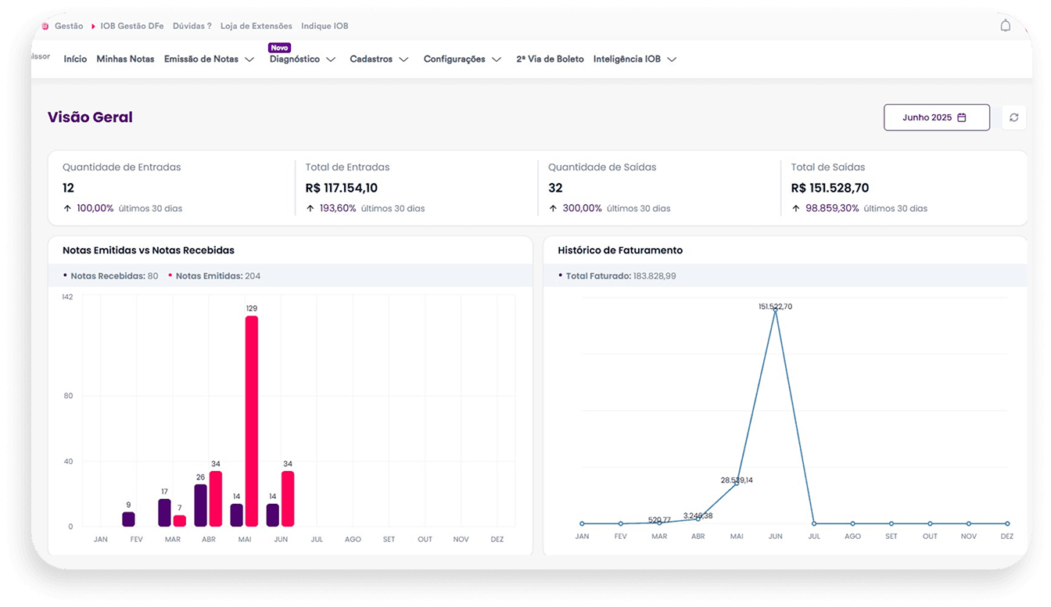Click the 100,00% growth indicator
The image size is (1051, 607).
[88, 208]
